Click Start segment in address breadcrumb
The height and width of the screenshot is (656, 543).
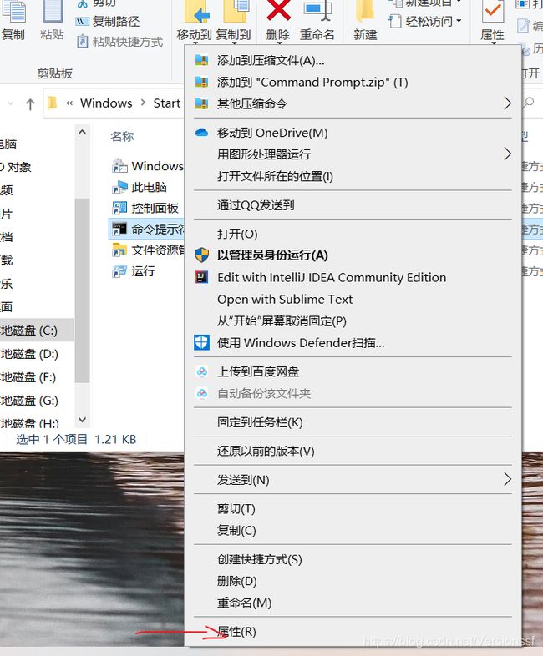tap(166, 103)
